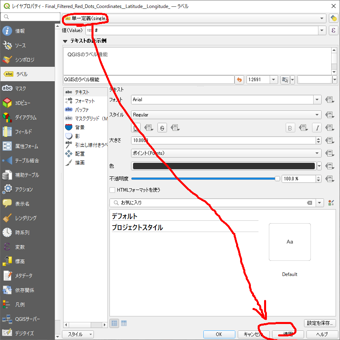Toggle bold B text button
This screenshot has width=340, height=340.
(x=290, y=128)
